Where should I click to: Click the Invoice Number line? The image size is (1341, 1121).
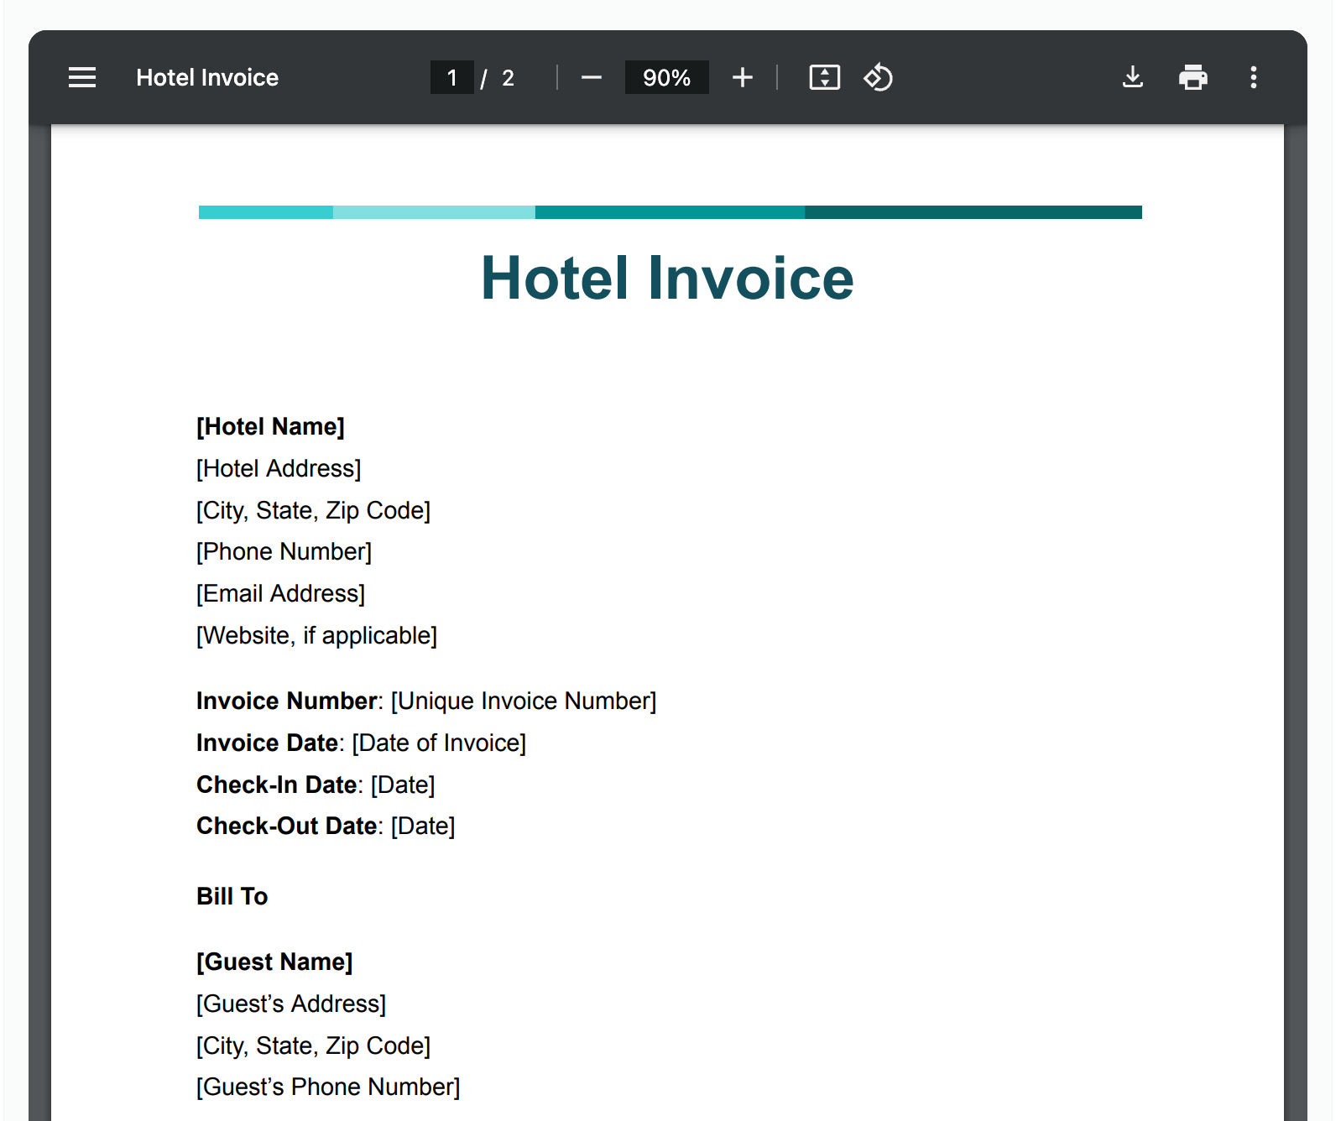[x=426, y=701]
